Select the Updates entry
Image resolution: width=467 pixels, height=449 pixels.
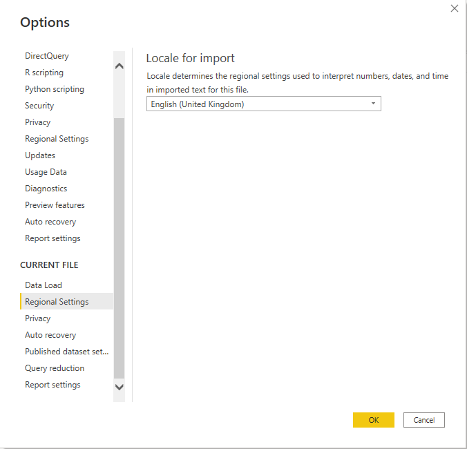point(40,155)
